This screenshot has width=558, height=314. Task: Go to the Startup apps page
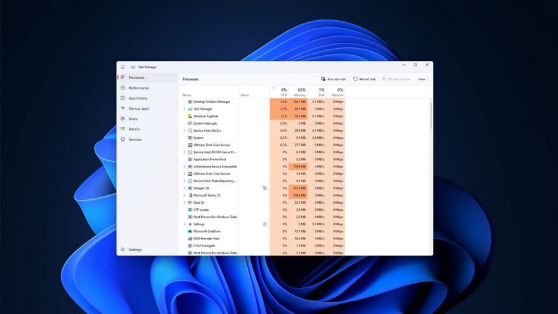[x=147, y=108]
